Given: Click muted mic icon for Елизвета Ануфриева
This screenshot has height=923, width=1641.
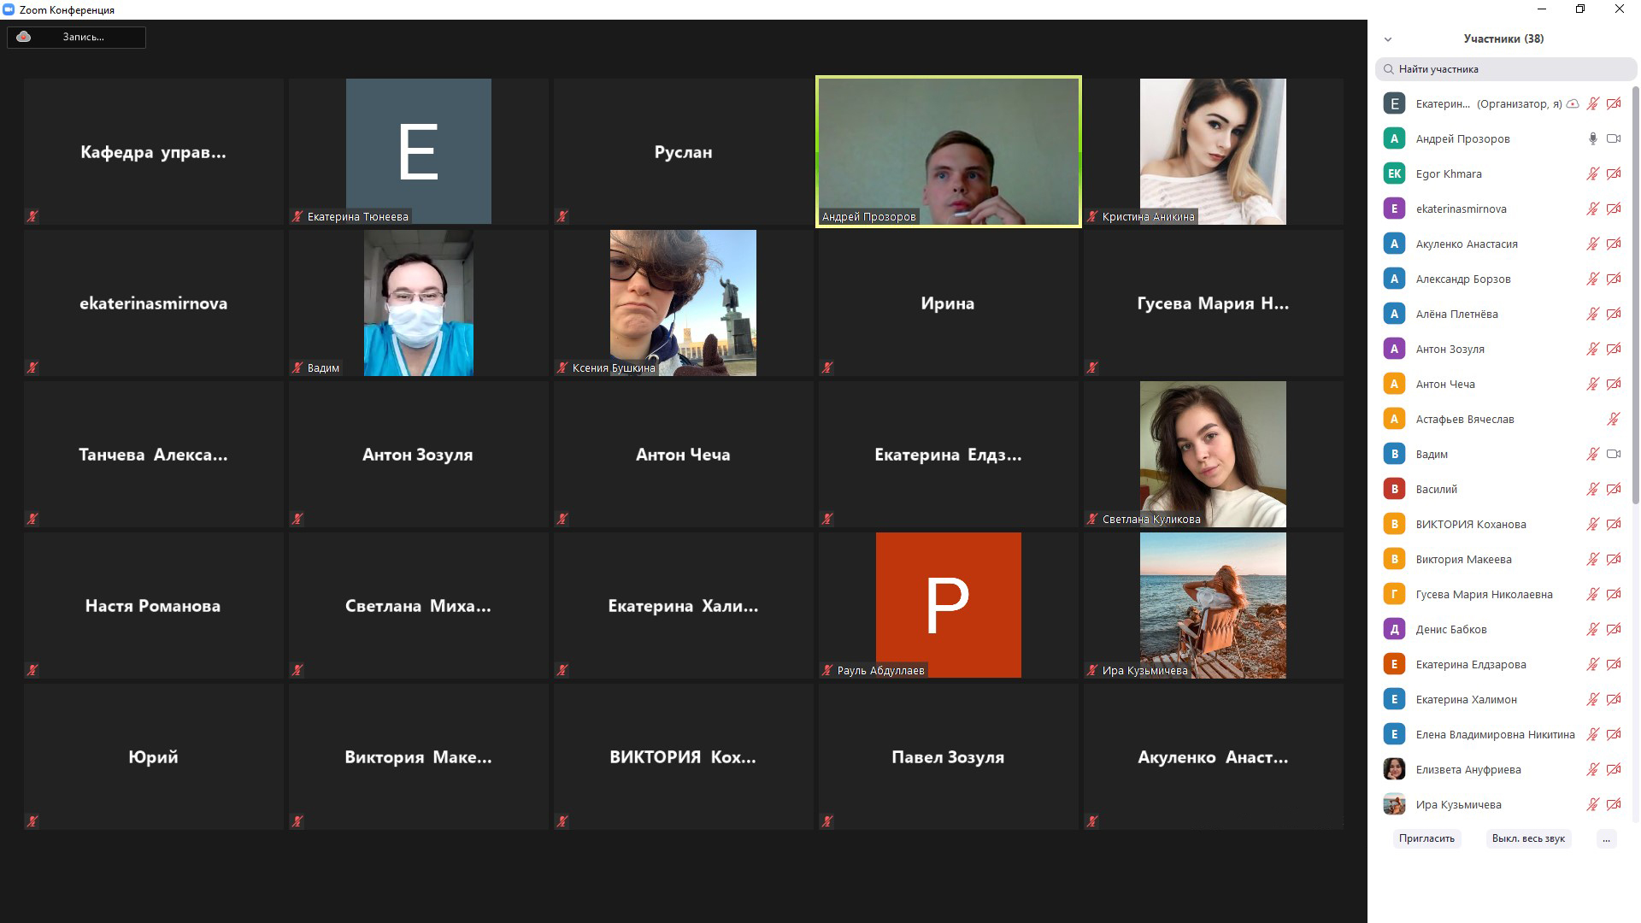Looking at the screenshot, I should pos(1592,769).
